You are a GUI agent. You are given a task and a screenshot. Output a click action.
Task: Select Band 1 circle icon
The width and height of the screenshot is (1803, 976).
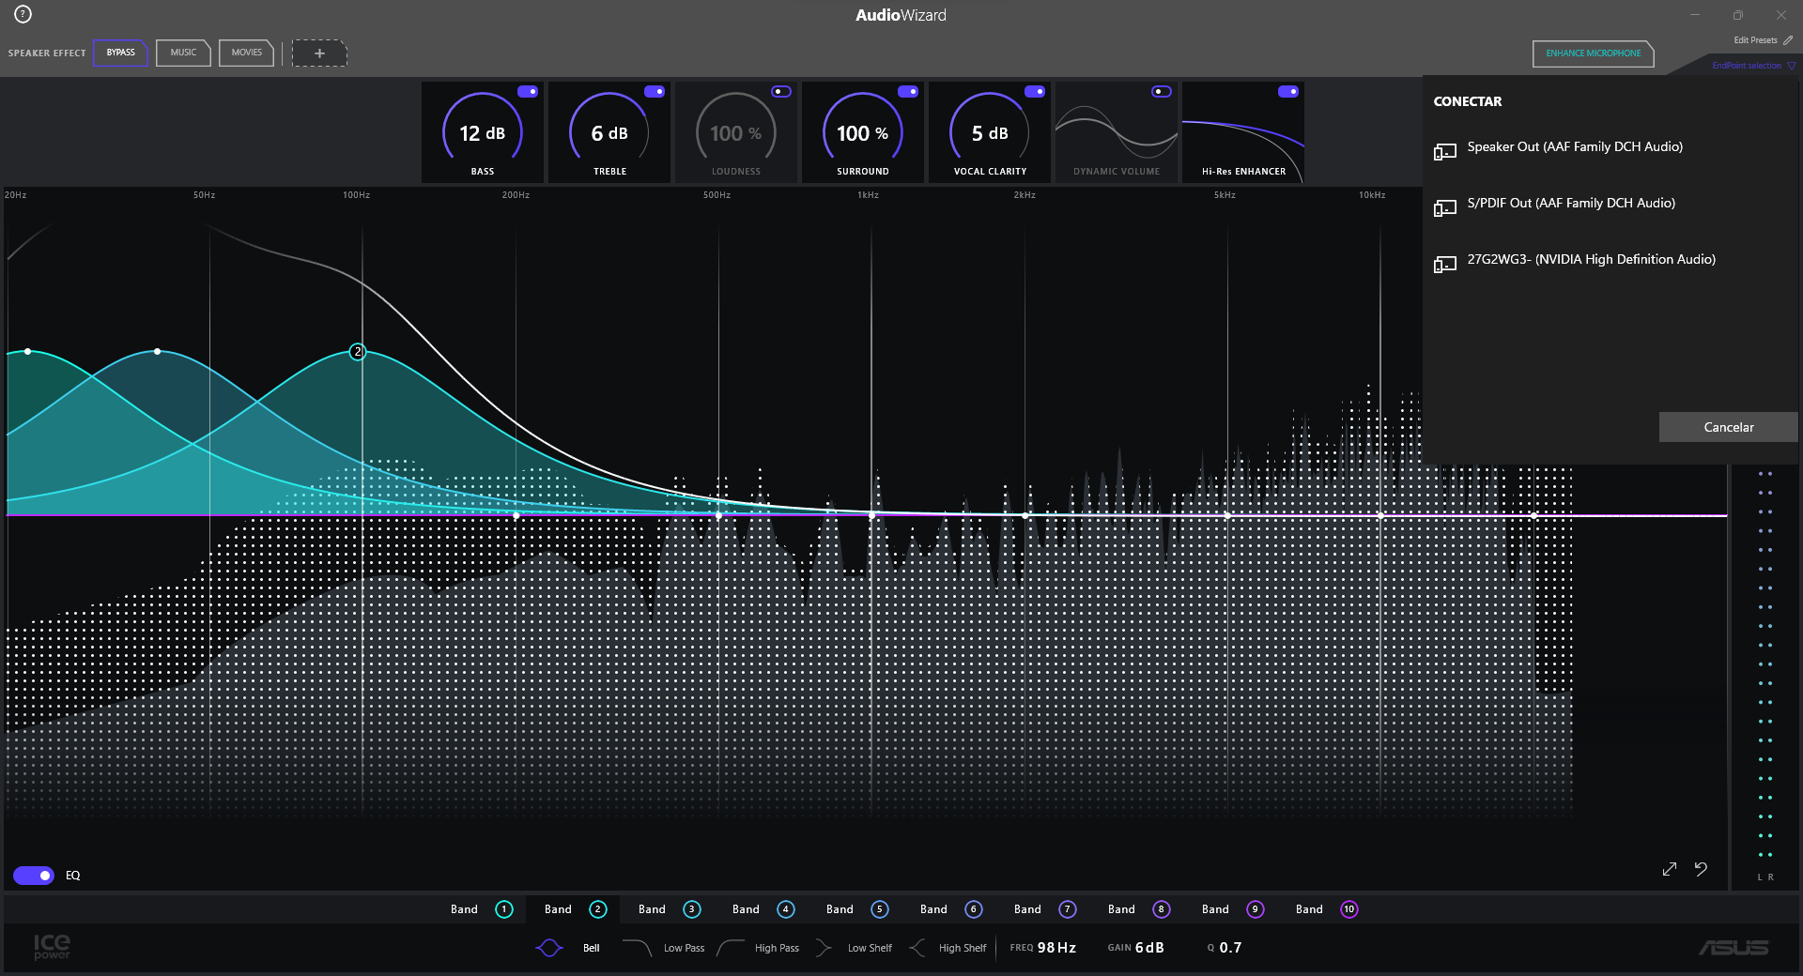coord(504,909)
